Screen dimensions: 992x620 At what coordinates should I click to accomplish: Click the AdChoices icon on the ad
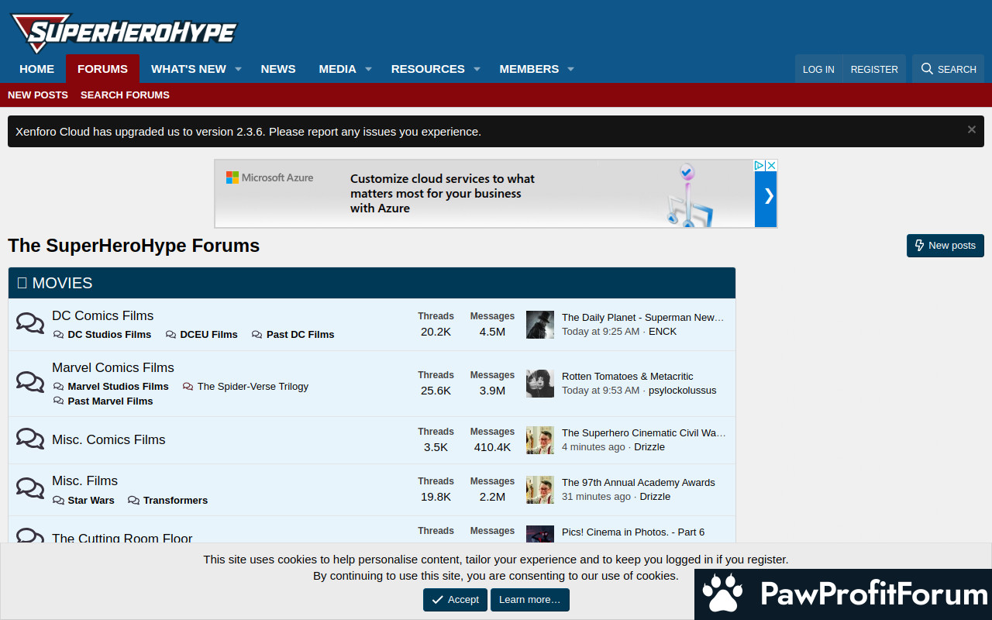760,166
